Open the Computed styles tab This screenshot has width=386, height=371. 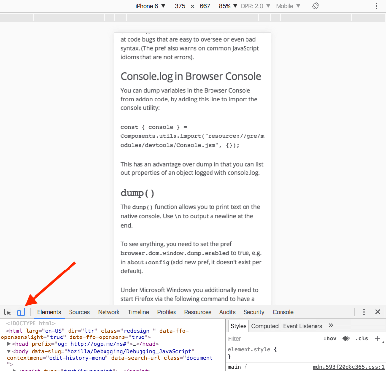coord(265,326)
